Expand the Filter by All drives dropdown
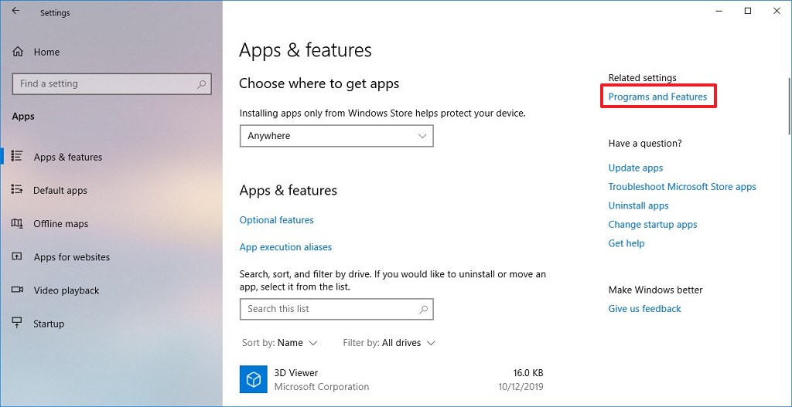Viewport: 792px width, 407px height. 389,343
